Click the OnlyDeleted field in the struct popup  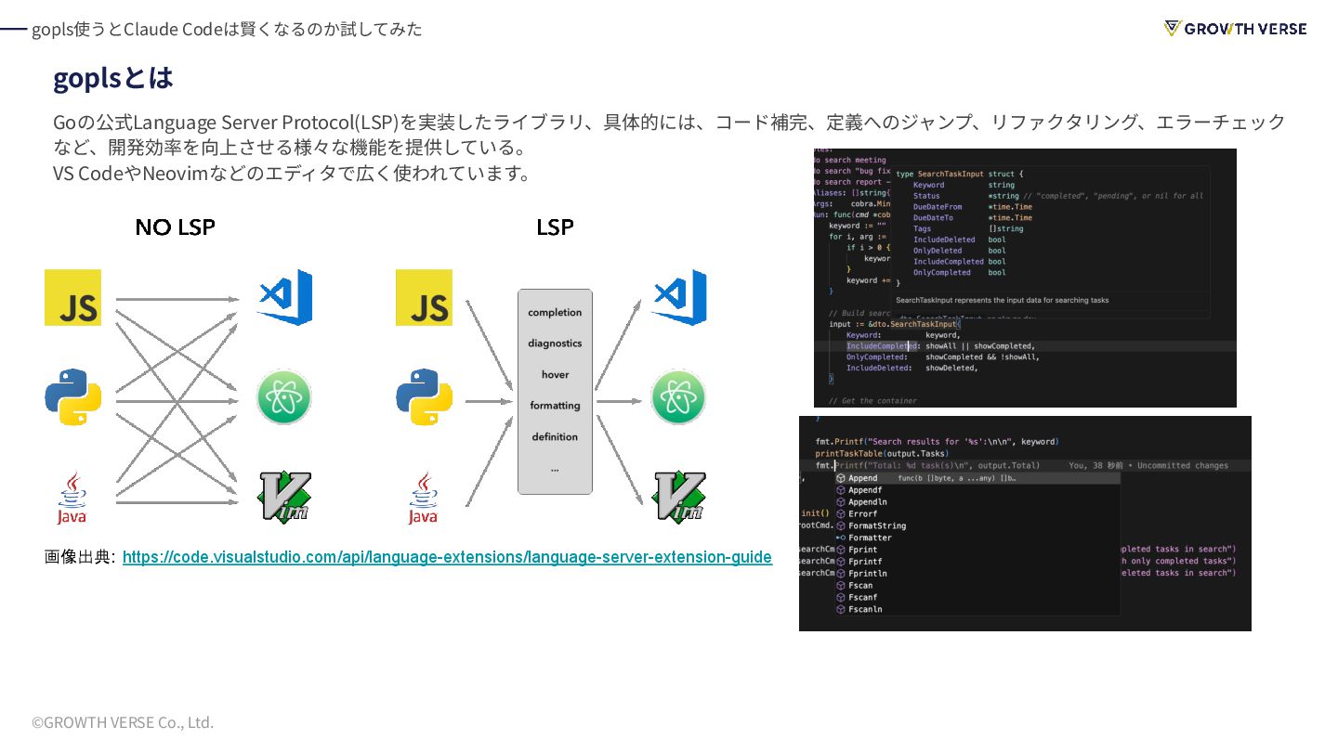[x=938, y=251]
